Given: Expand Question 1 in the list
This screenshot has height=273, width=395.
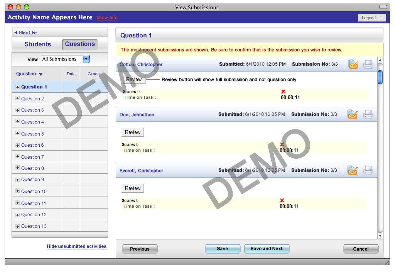Looking at the screenshot, I should (17, 87).
